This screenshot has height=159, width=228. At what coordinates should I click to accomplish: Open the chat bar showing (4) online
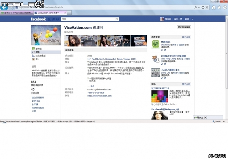coord(208,117)
